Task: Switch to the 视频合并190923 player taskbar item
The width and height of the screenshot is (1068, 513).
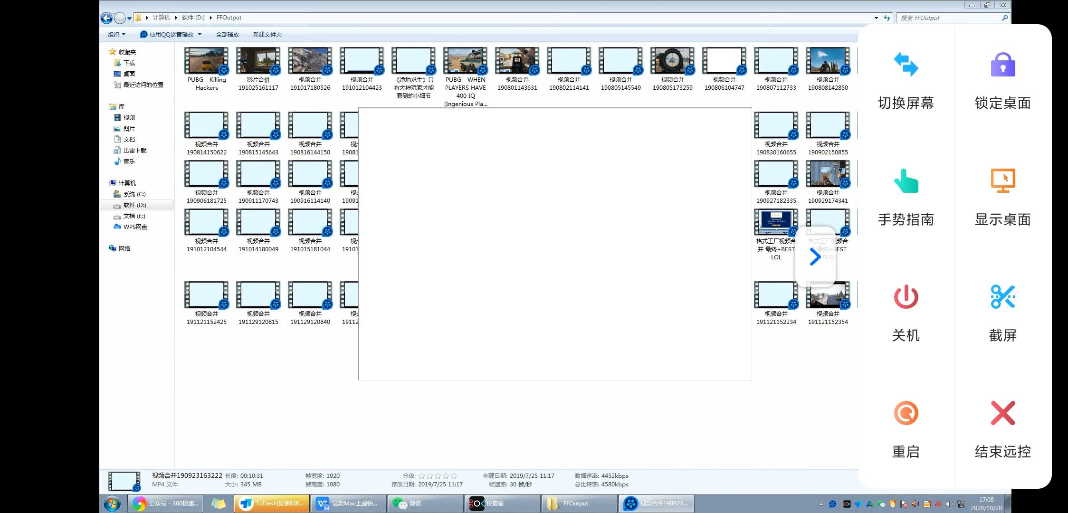Action: 657,503
